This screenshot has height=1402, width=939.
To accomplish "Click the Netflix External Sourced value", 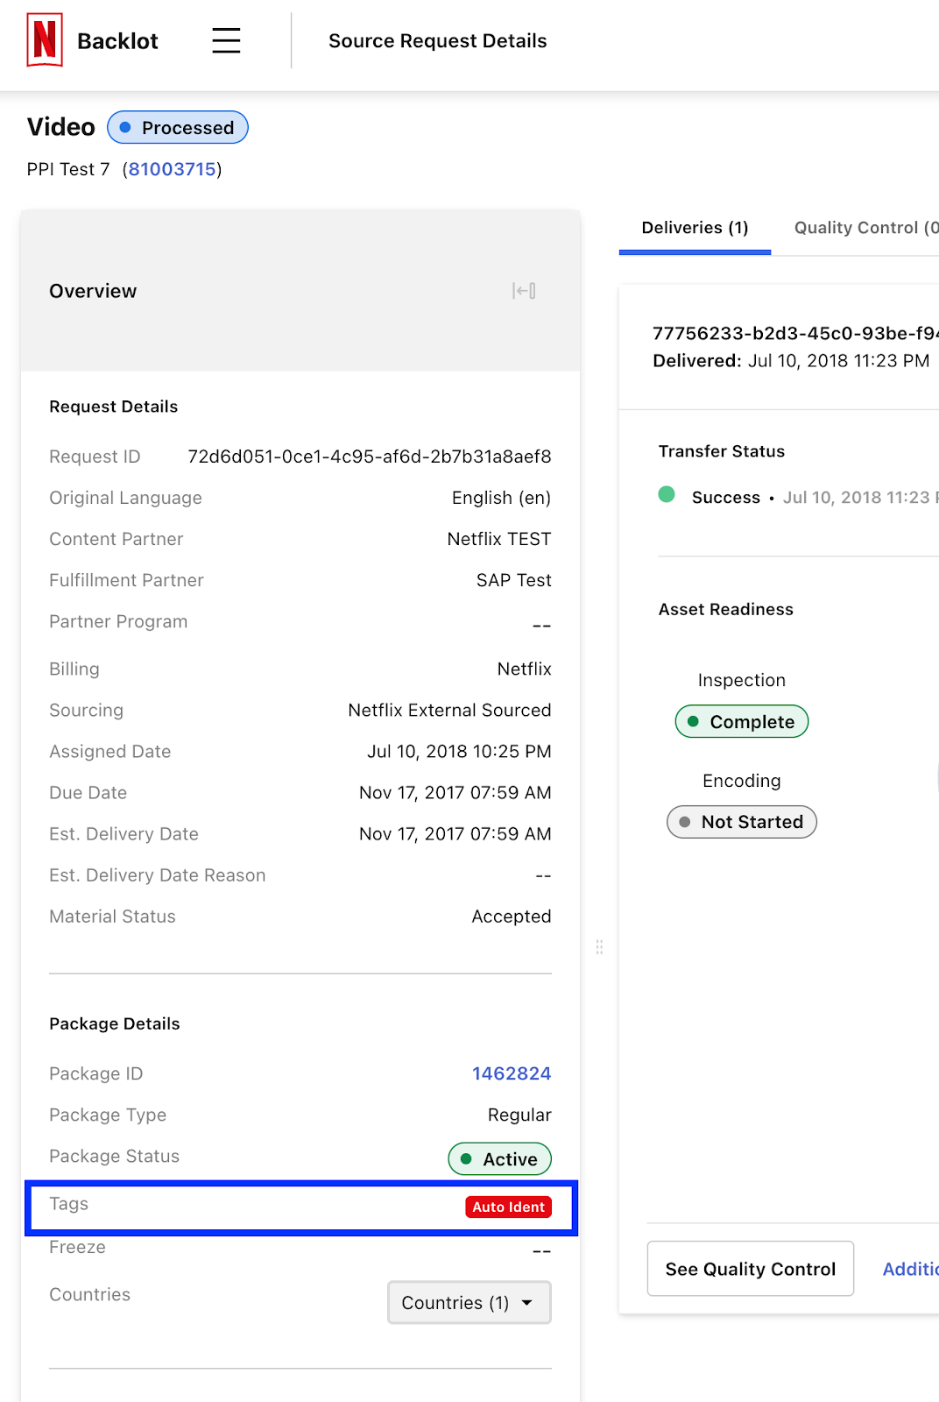I will 449,710.
